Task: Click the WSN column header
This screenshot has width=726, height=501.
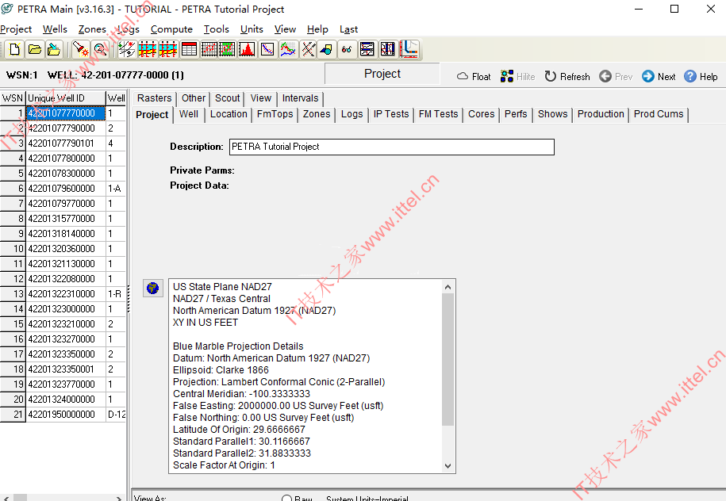Action: 13,98
